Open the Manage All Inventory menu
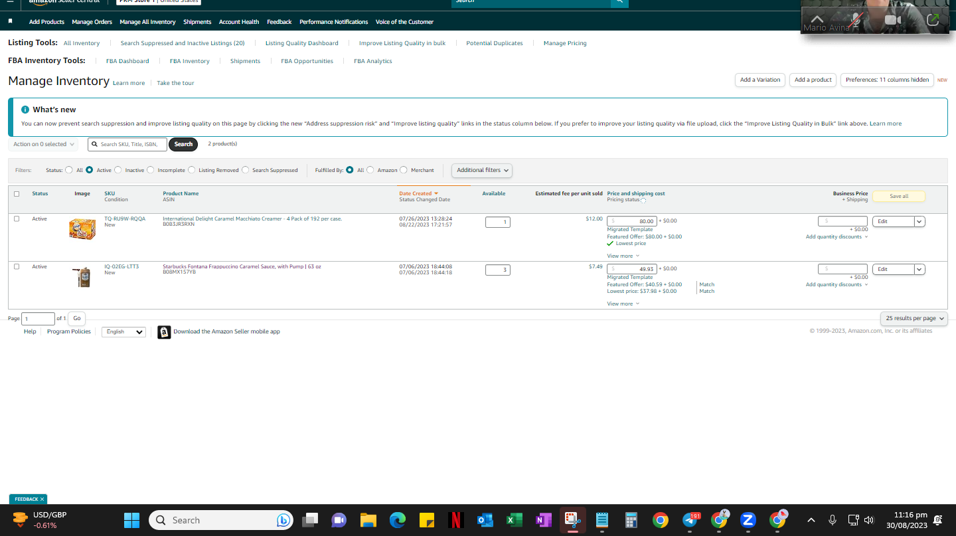 [147, 22]
